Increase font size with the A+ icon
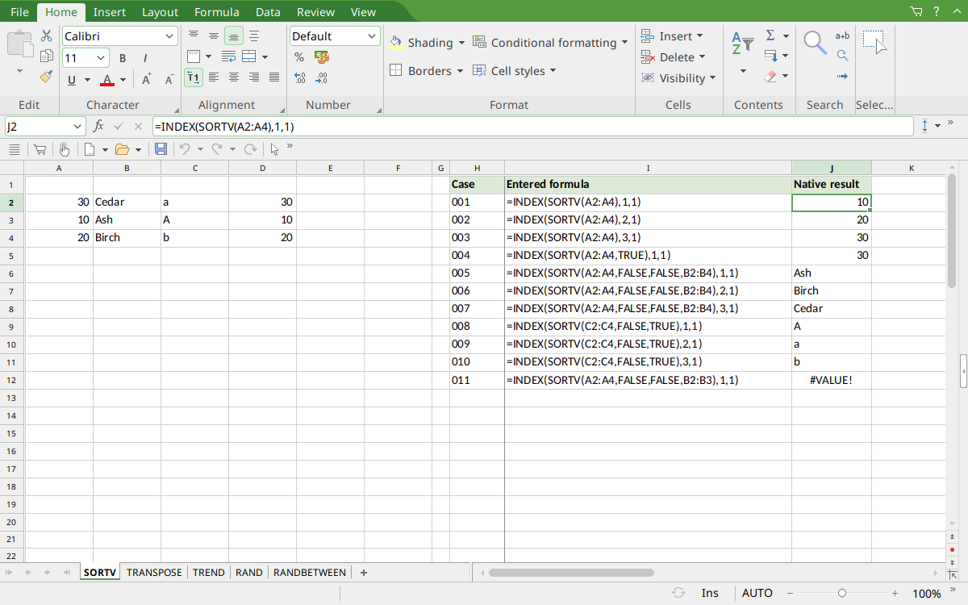Image resolution: width=968 pixels, height=605 pixels. point(147,79)
